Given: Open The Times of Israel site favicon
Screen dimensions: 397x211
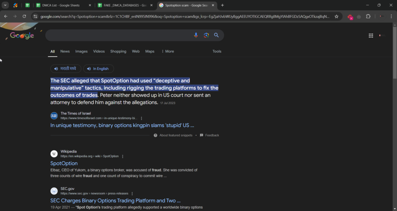Looking at the screenshot, I should point(54,116).
